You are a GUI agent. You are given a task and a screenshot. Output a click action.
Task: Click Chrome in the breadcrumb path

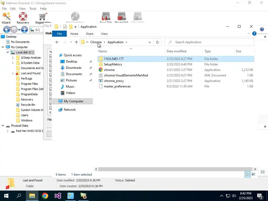pos(96,42)
